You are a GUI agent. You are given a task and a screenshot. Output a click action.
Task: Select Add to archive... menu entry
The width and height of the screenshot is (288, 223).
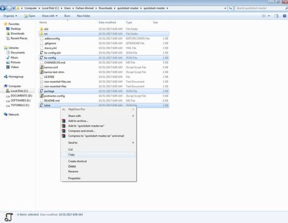click(98, 121)
